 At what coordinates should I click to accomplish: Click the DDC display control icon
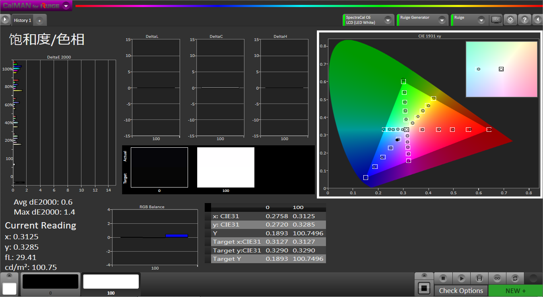pyautogui.click(x=496, y=20)
